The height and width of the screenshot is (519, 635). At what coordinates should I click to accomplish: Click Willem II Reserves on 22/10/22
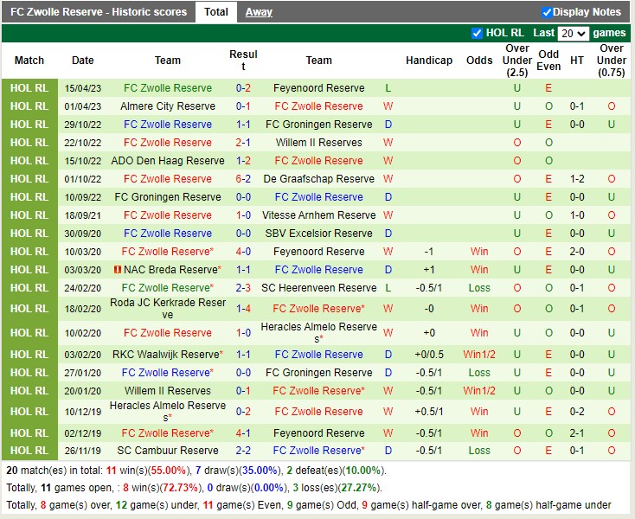pyautogui.click(x=318, y=143)
